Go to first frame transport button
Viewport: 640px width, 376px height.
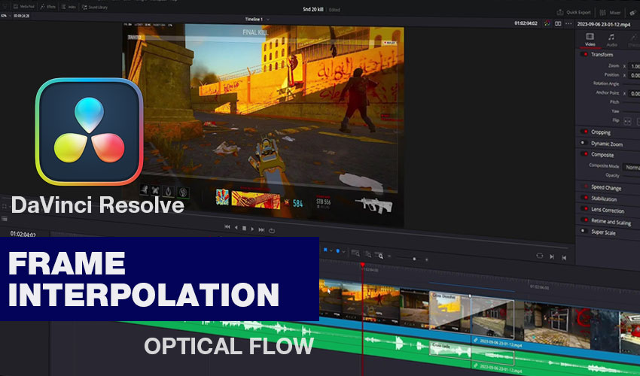tap(227, 227)
